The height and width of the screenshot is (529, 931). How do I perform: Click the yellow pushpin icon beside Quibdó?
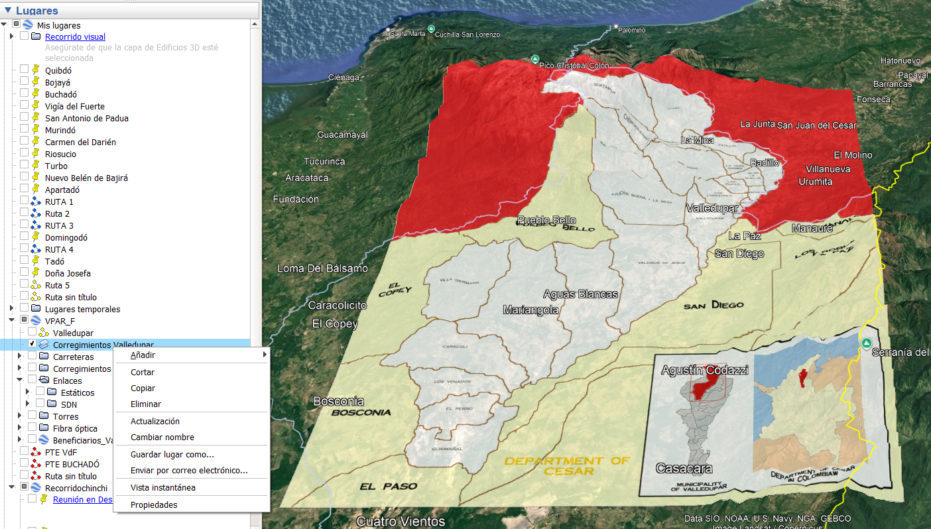tap(36, 70)
